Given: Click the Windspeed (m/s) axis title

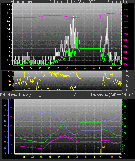Looking at the screenshot, I should point(22,2).
